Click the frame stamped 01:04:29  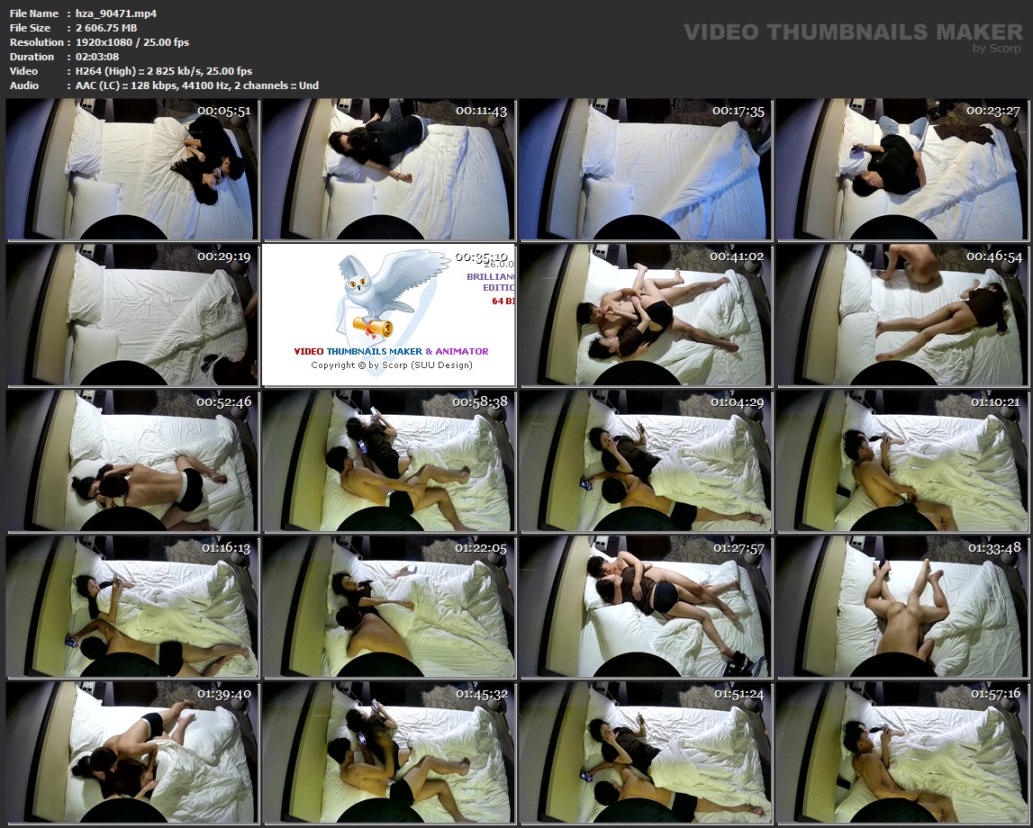pos(644,461)
